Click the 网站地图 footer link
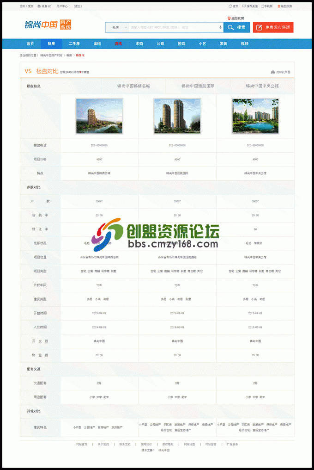Viewport: 314px width, 470px height. 189,444
